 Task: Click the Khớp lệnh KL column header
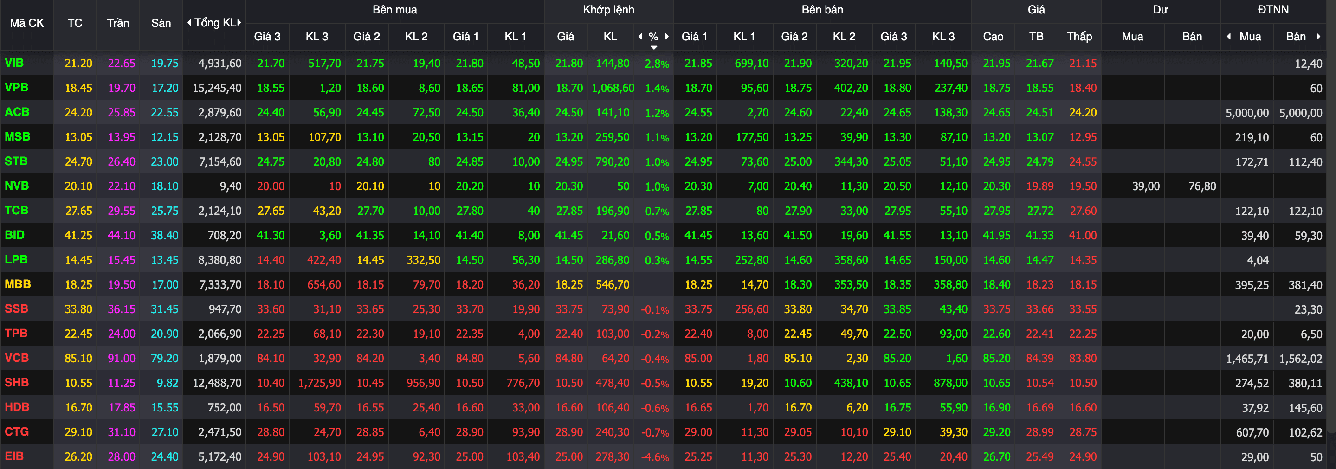tap(610, 36)
